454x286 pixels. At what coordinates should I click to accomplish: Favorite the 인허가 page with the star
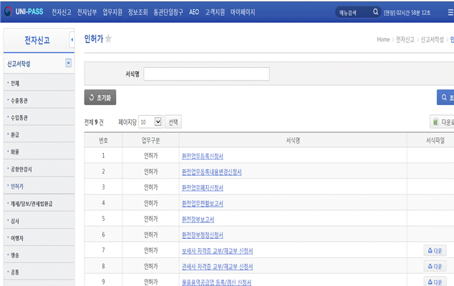pos(109,39)
